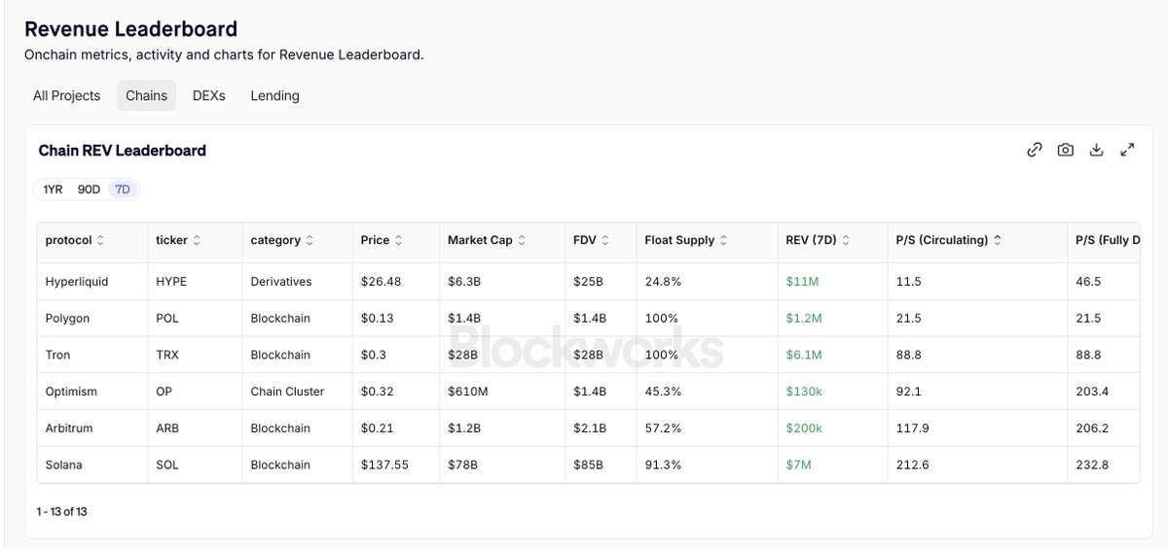Click the $7M REV value

pyautogui.click(x=798, y=465)
